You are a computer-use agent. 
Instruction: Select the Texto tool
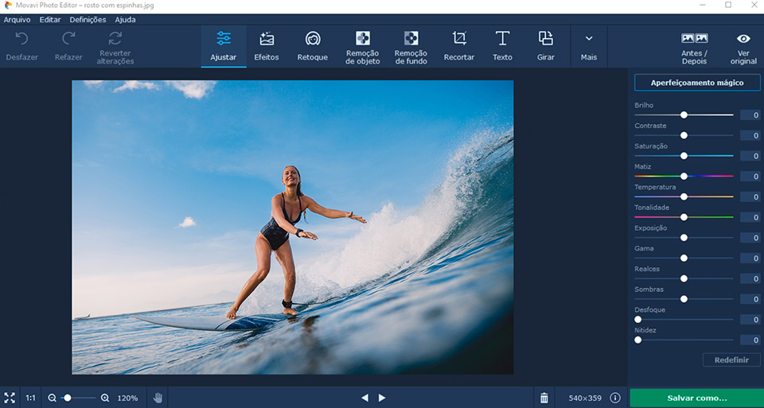502,46
